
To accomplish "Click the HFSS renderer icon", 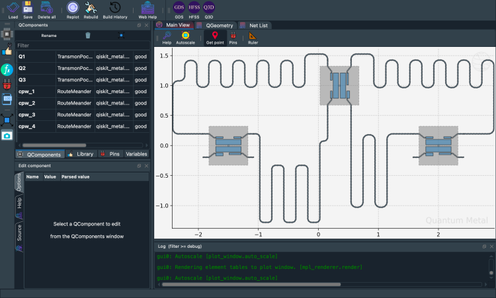I will pos(194,10).
